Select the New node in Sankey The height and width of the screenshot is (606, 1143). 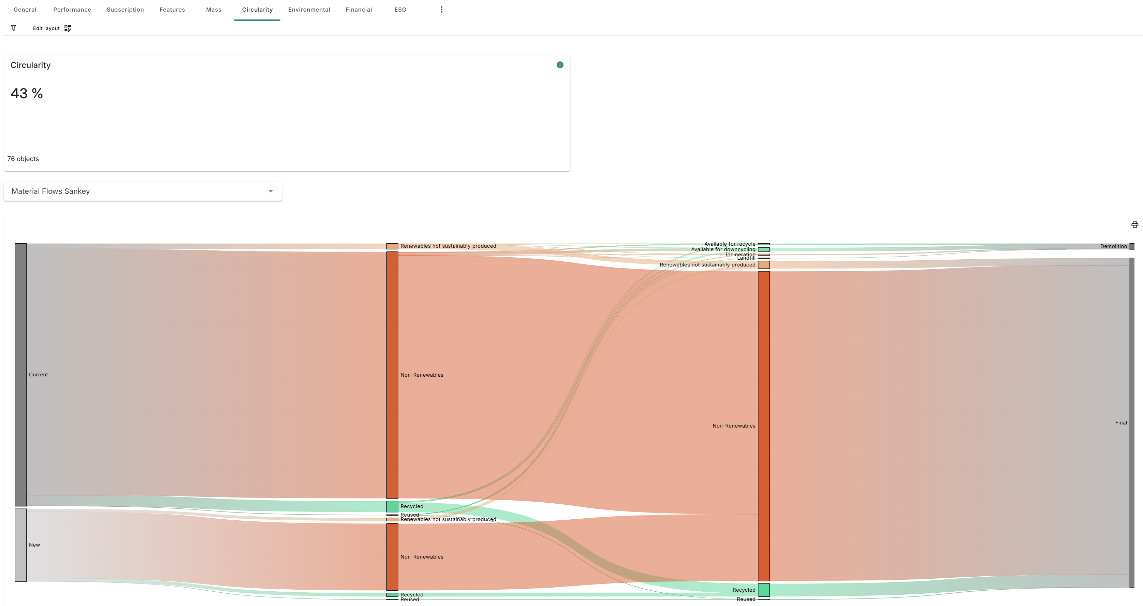(20, 545)
